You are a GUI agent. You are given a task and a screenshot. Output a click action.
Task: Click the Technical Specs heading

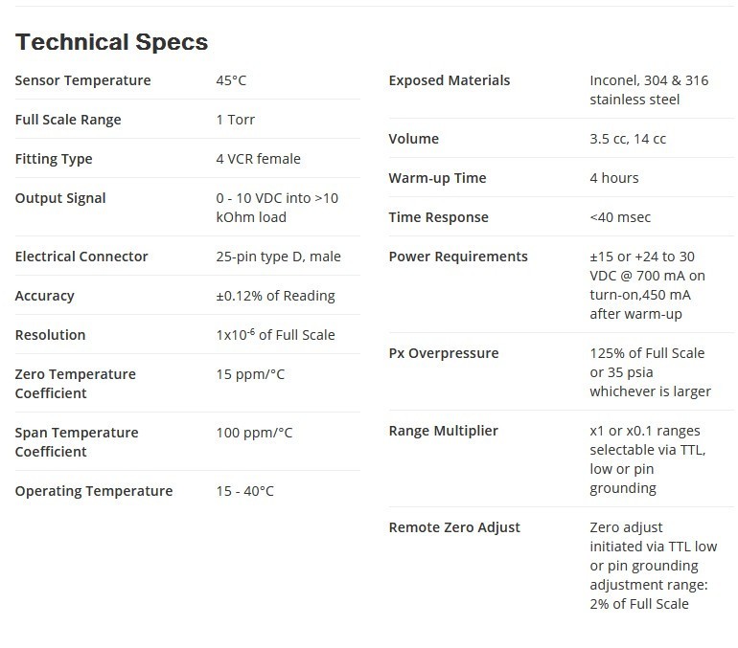pyautogui.click(x=111, y=42)
